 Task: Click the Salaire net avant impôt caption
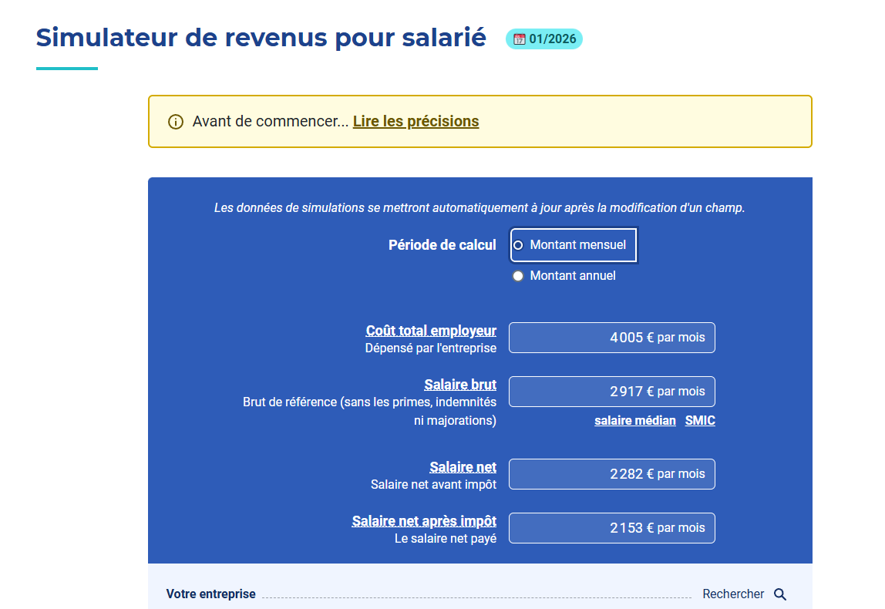(433, 485)
